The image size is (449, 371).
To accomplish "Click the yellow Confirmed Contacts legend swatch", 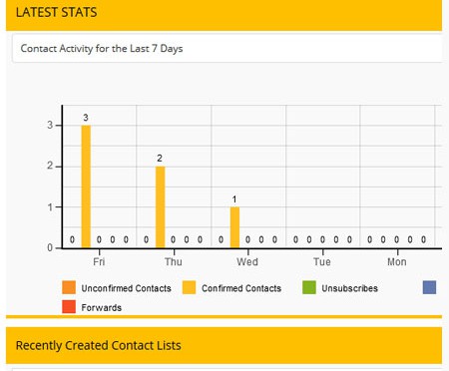I will coord(190,287).
